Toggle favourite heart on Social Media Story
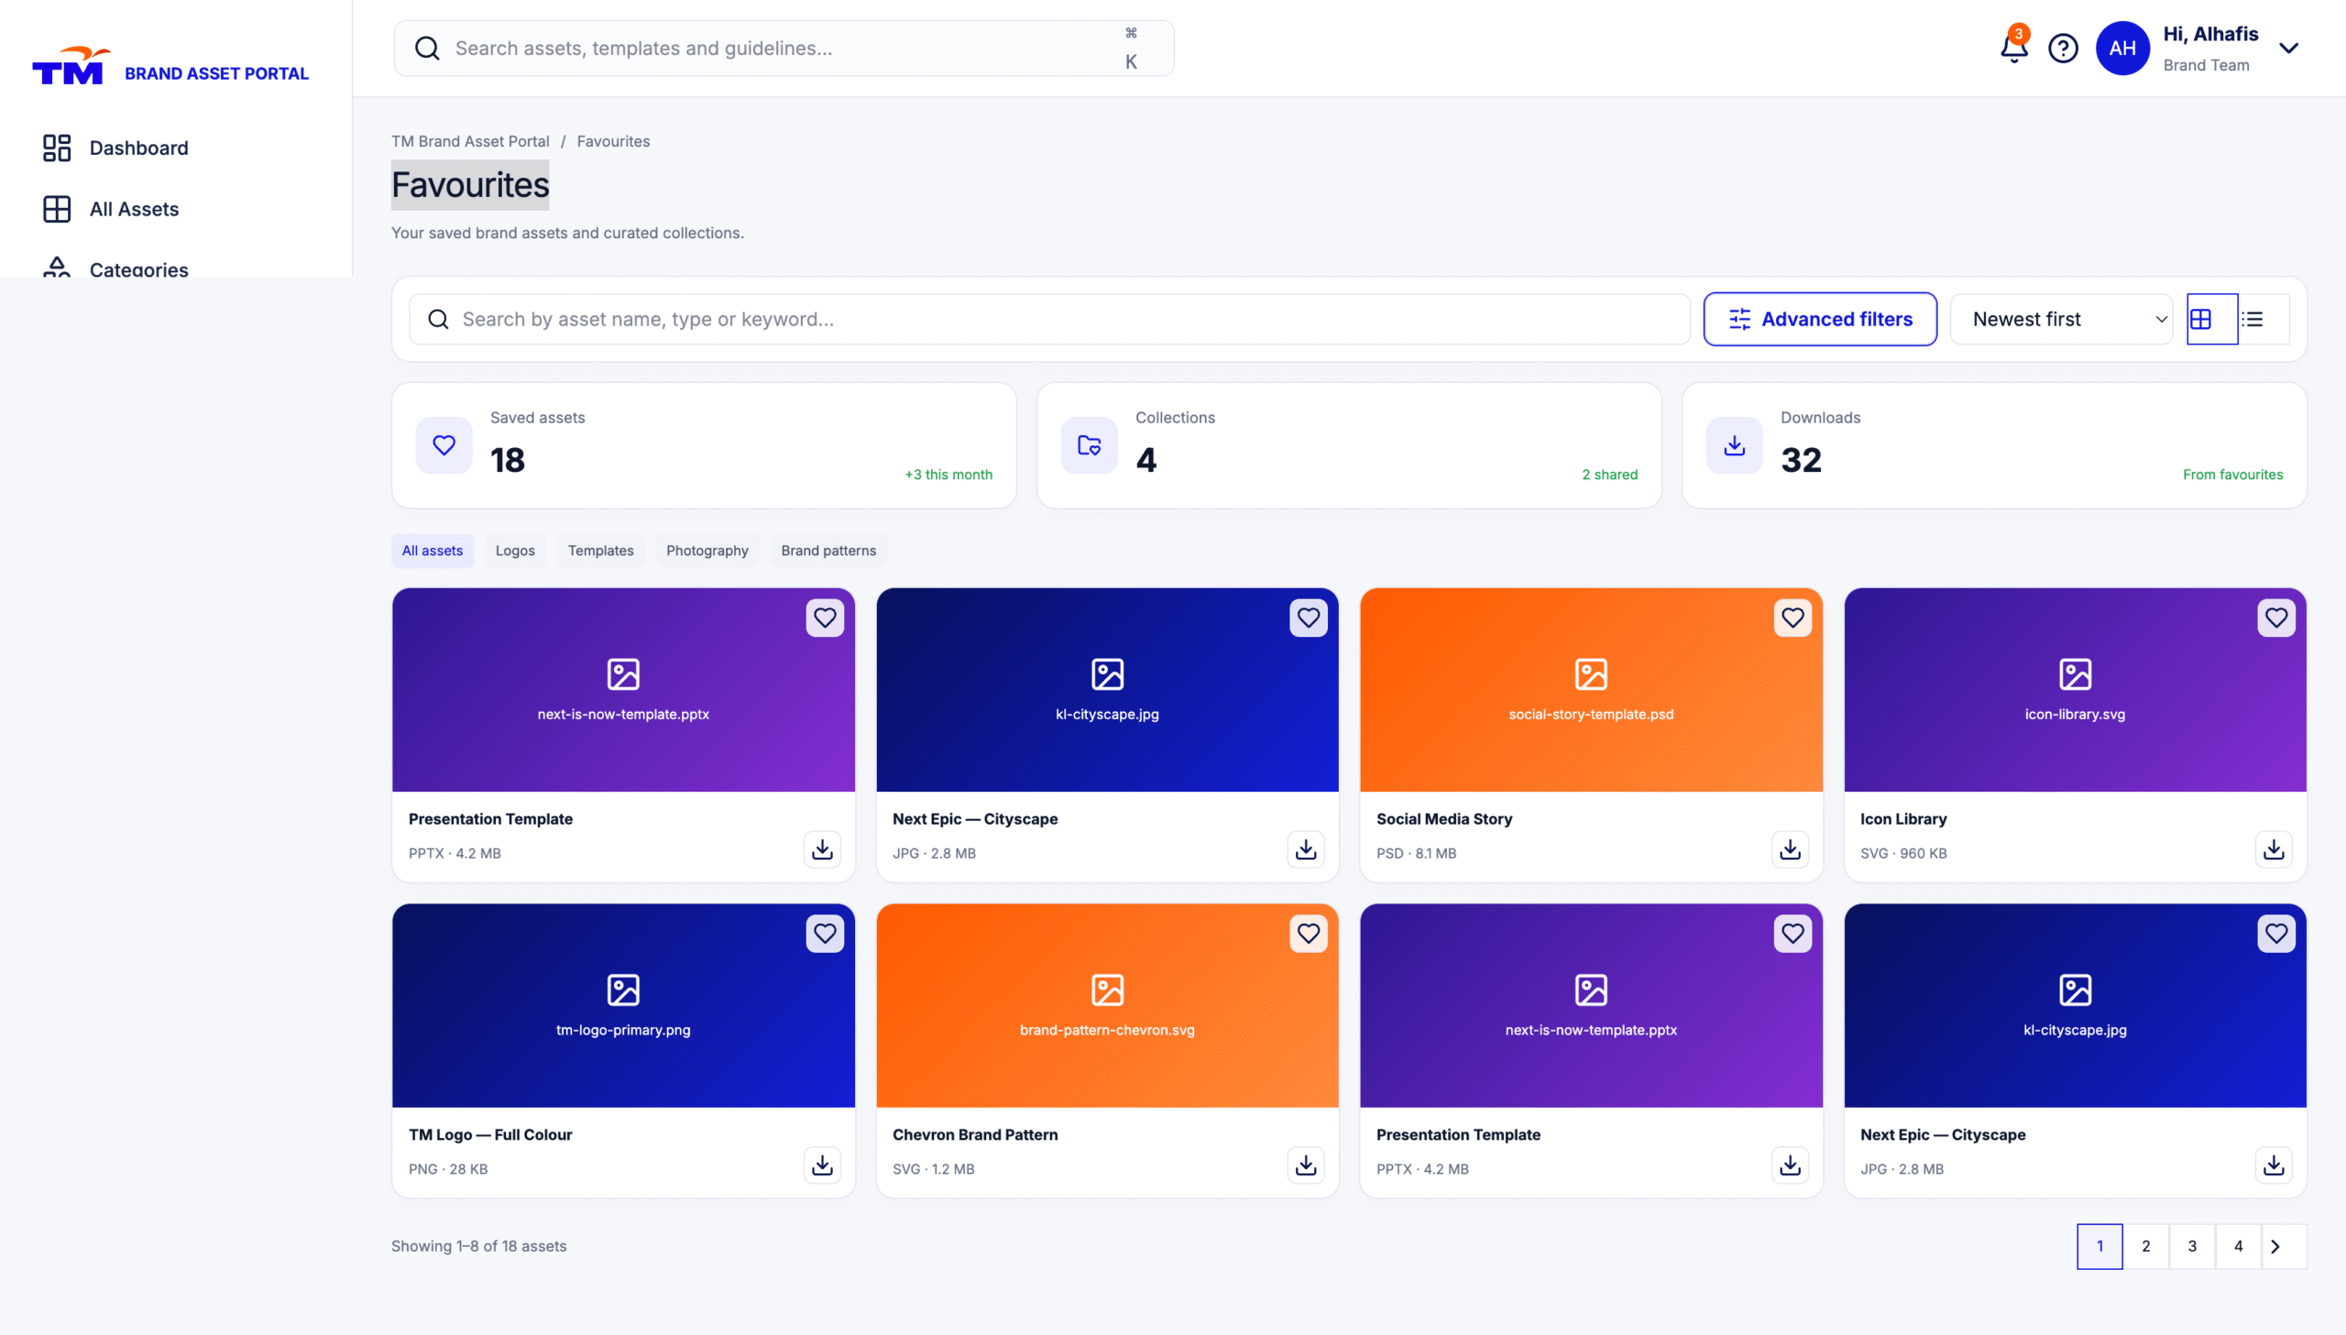 tap(1792, 617)
